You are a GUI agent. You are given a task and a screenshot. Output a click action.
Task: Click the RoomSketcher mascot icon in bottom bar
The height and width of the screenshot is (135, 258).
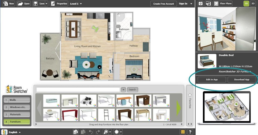coord(4,132)
